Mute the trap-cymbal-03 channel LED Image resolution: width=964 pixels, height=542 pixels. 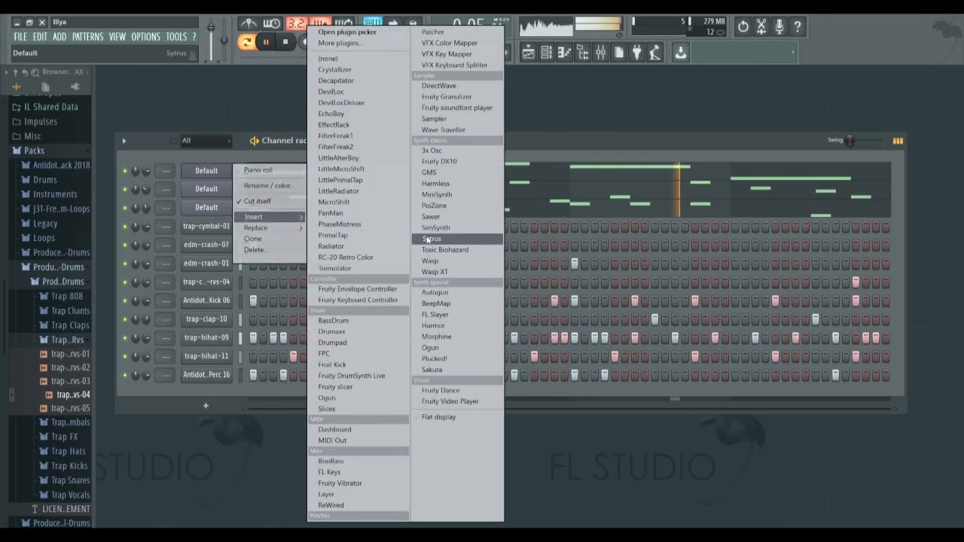click(x=125, y=227)
